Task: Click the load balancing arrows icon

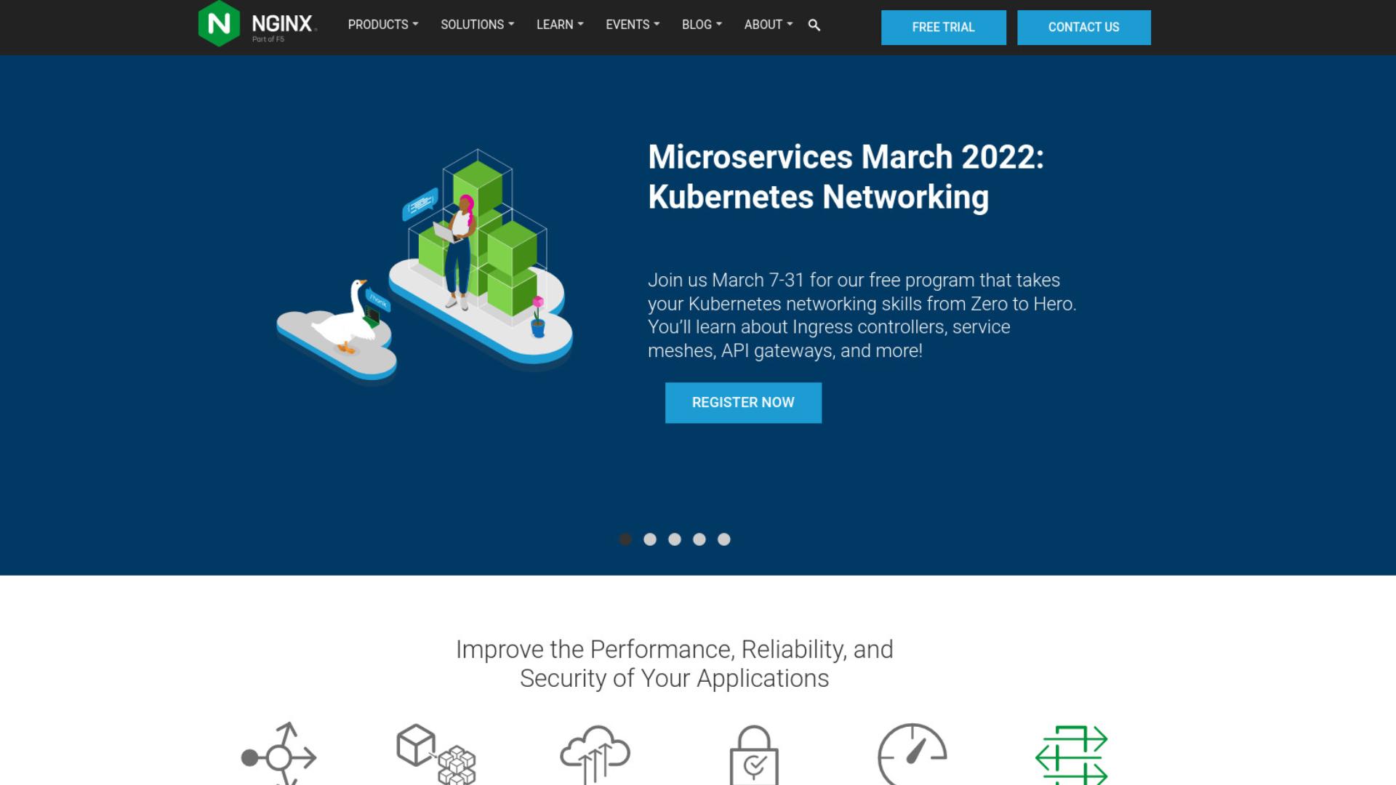Action: [279, 753]
